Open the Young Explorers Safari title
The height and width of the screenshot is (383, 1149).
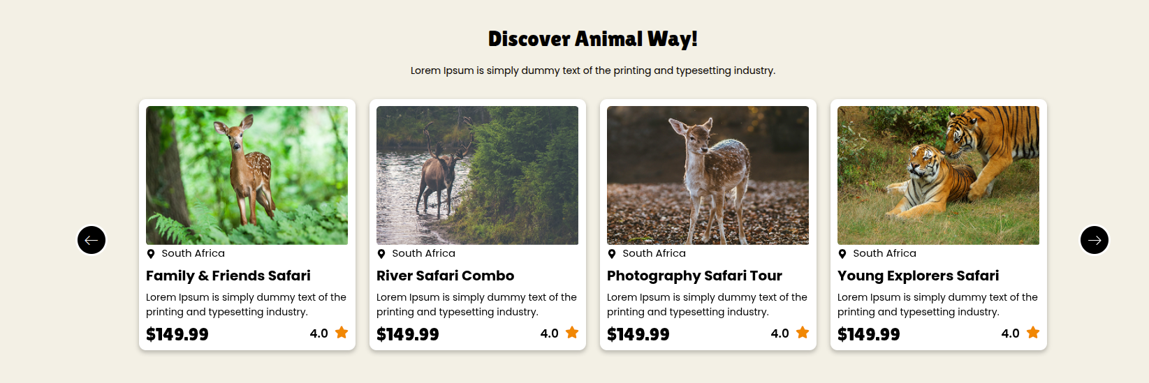918,276
